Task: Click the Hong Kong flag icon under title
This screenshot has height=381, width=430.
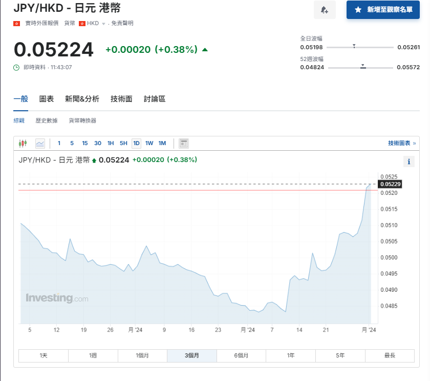Action: 16,24
